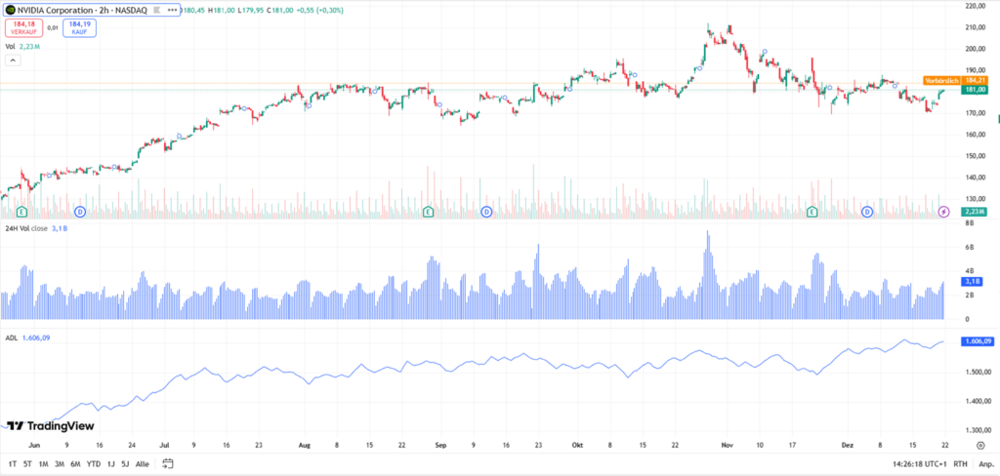
Task: Click the TradingView logo
Action: pyautogui.click(x=51, y=425)
